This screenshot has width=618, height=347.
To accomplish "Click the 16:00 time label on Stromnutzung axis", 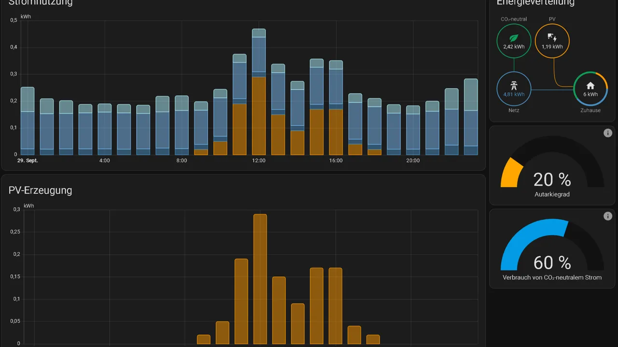I will [336, 160].
